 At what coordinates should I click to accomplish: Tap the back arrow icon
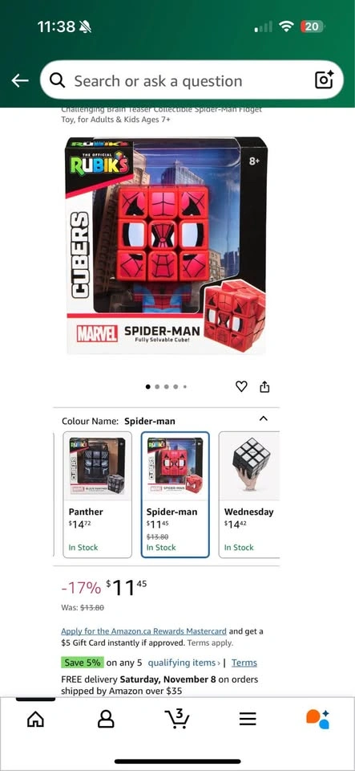point(20,80)
